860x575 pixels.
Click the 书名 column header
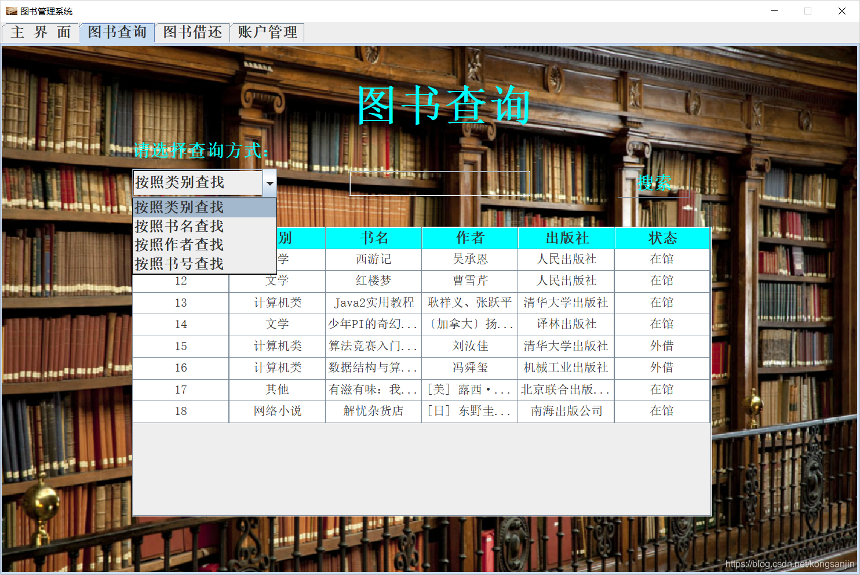point(373,238)
